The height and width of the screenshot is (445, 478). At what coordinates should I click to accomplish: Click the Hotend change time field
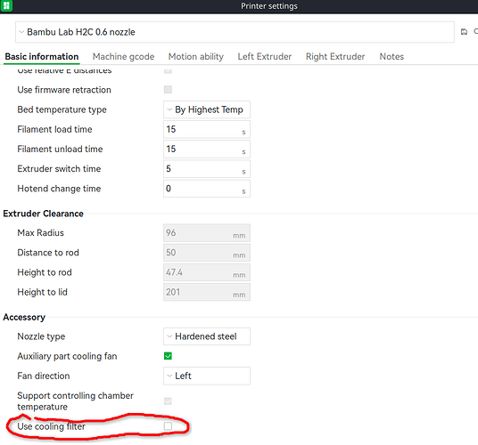click(207, 189)
